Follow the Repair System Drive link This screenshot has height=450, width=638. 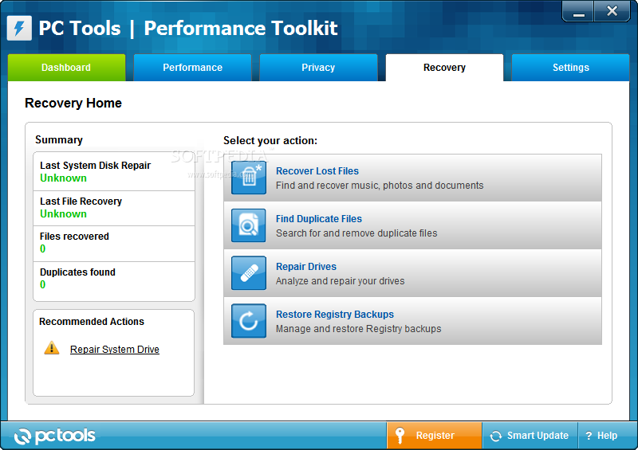[x=114, y=349]
